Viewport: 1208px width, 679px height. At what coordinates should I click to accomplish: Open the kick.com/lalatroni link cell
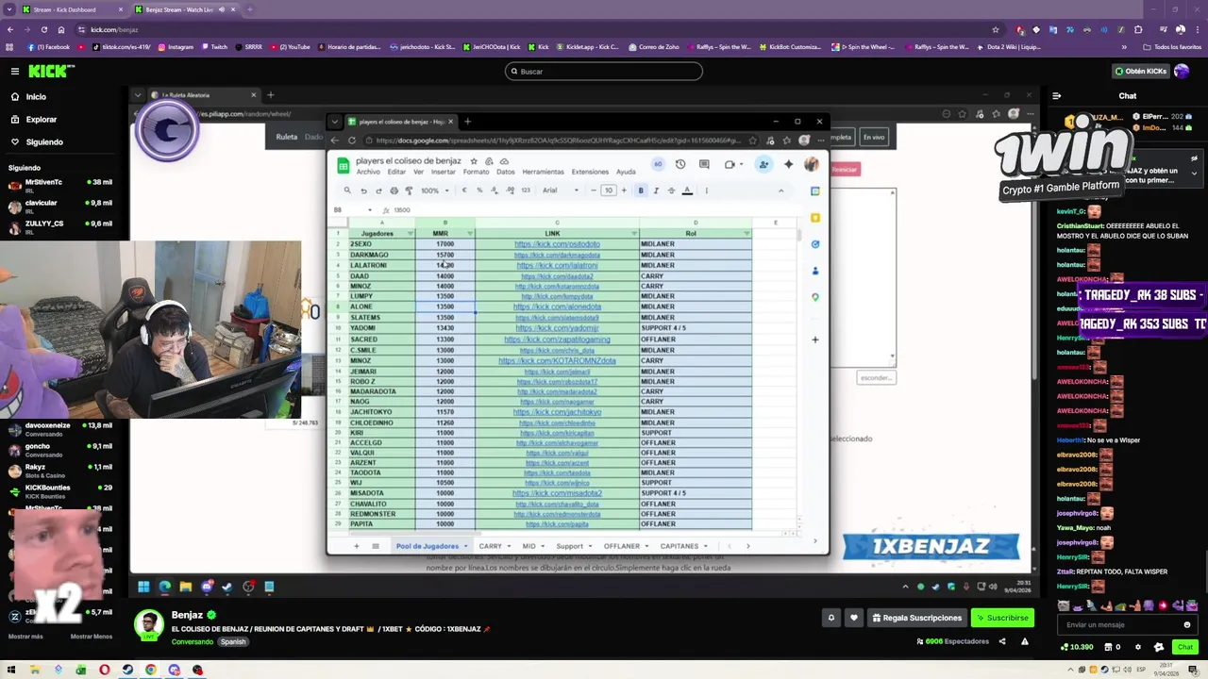tap(557, 265)
